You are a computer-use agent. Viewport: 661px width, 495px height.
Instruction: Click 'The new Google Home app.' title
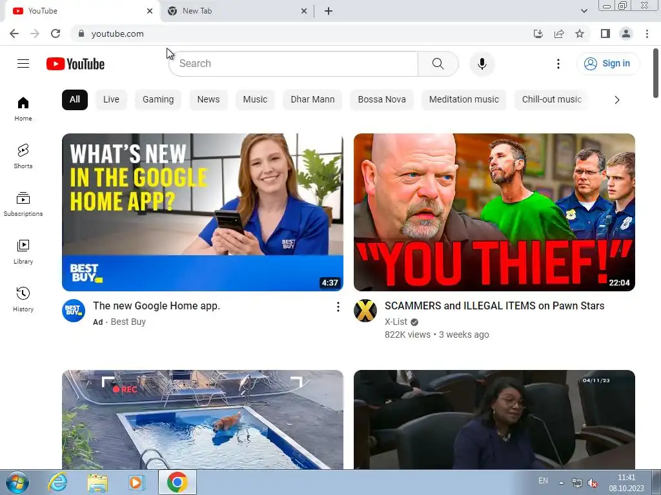click(156, 306)
